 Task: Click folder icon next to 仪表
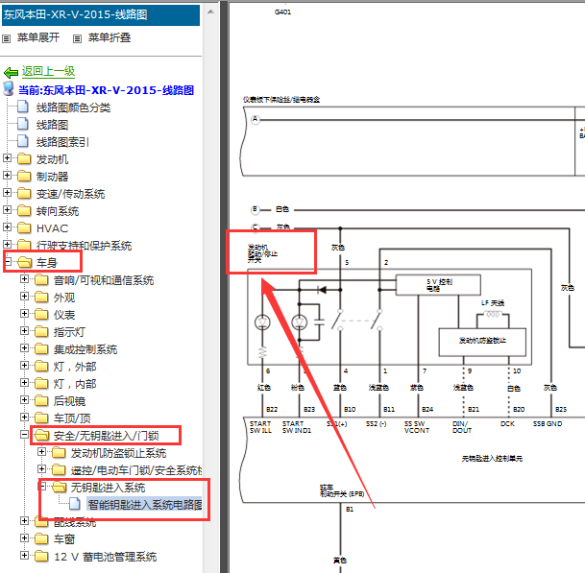coord(41,314)
